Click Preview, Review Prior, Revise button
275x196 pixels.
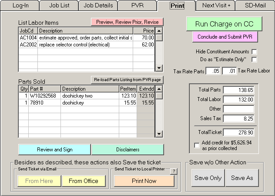pos(127,22)
